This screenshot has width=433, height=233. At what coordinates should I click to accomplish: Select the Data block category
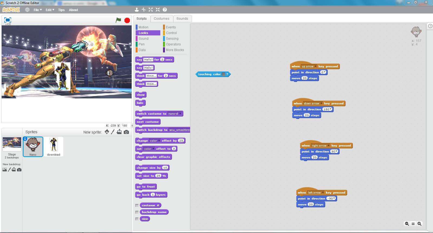pos(148,50)
